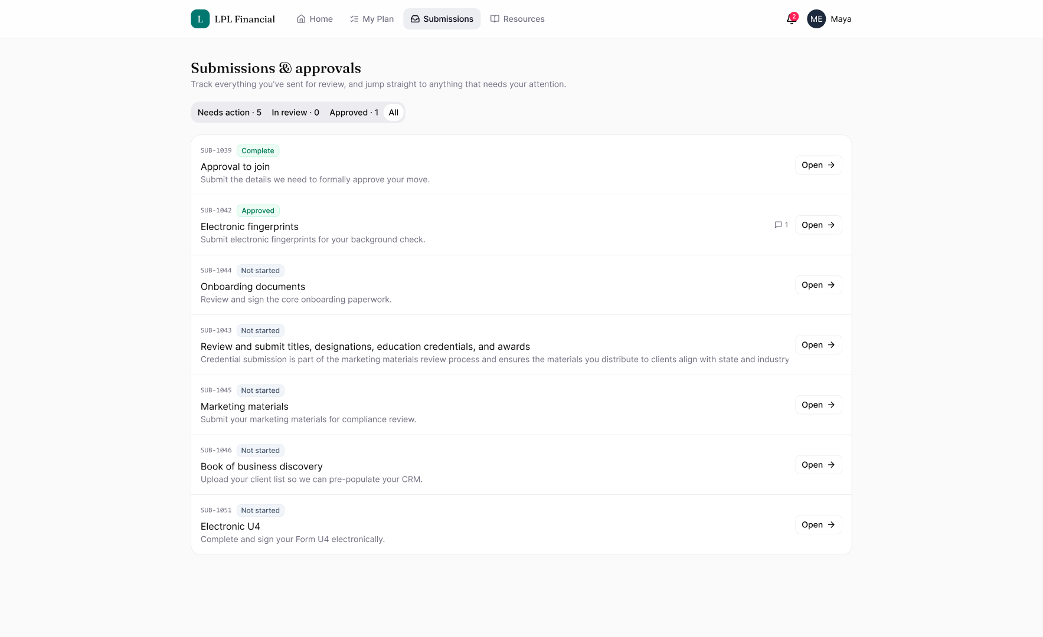
Task: Click the SUB-1045 identifier
Action: pyautogui.click(x=216, y=390)
